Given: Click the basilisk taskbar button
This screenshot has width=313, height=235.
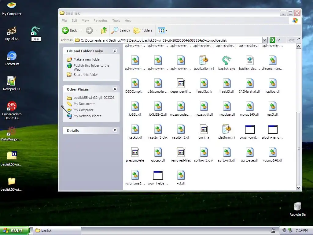Looking at the screenshot, I should (x=57, y=230).
